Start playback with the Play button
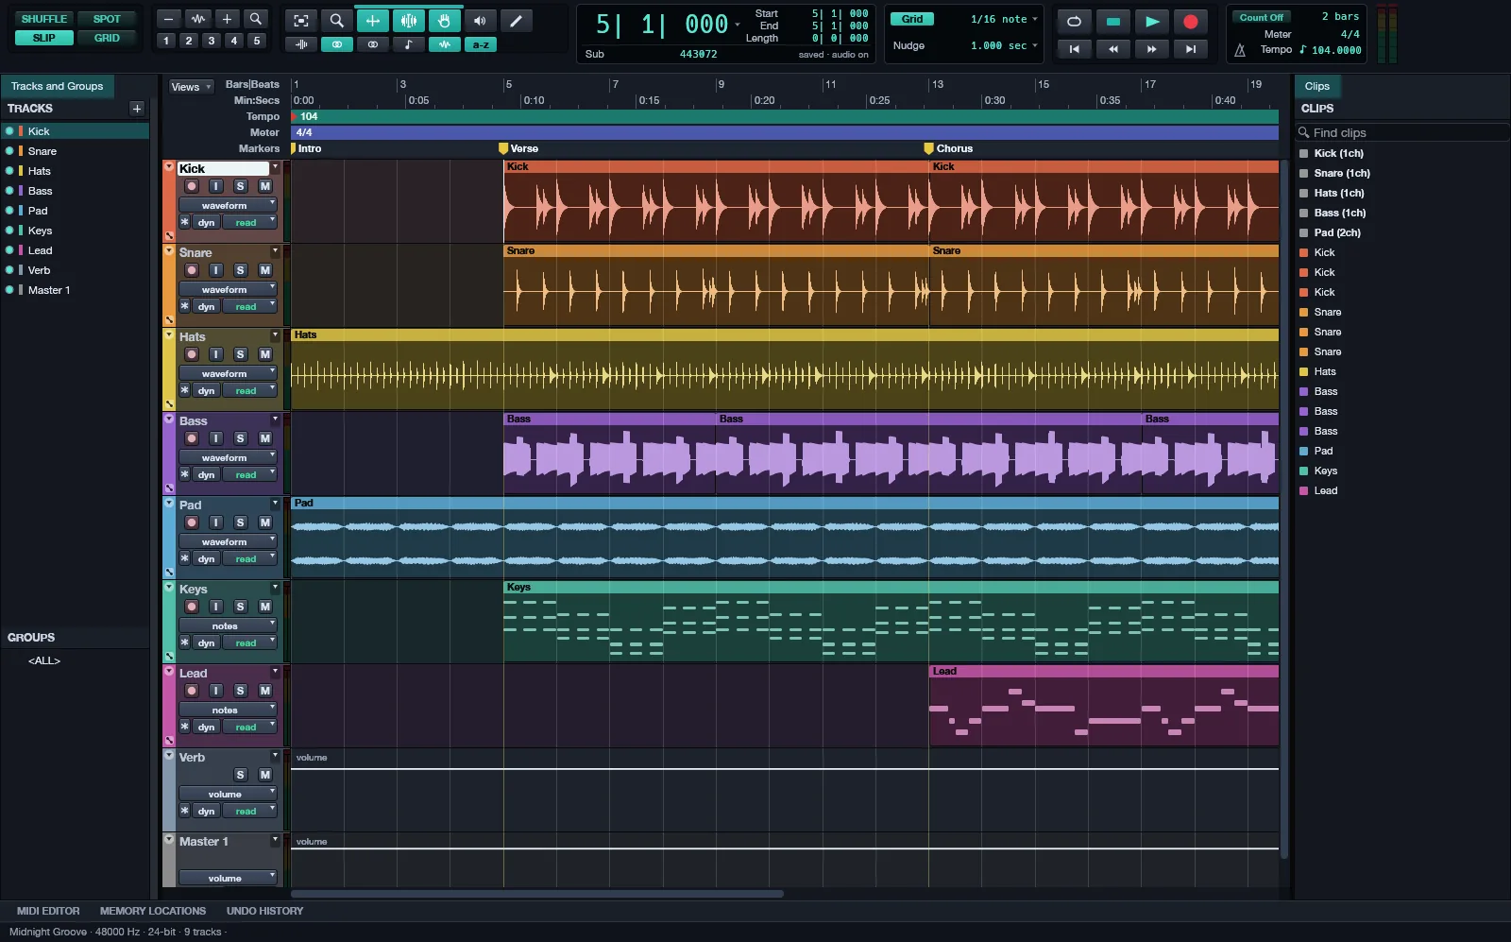This screenshot has height=942, width=1511. (x=1152, y=21)
